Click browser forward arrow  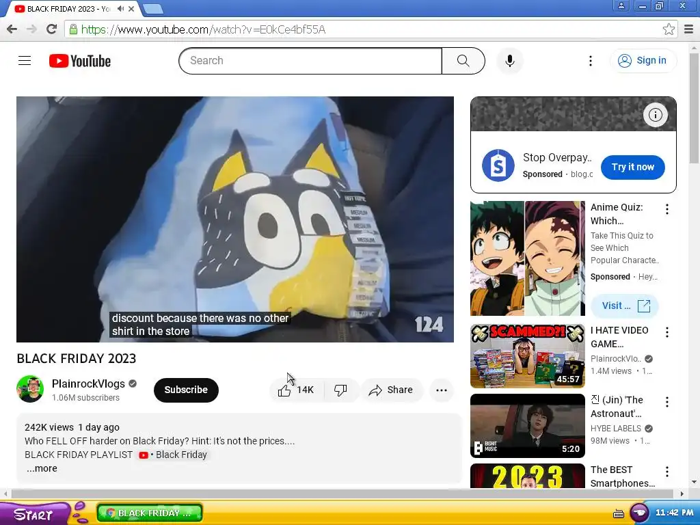point(31,29)
